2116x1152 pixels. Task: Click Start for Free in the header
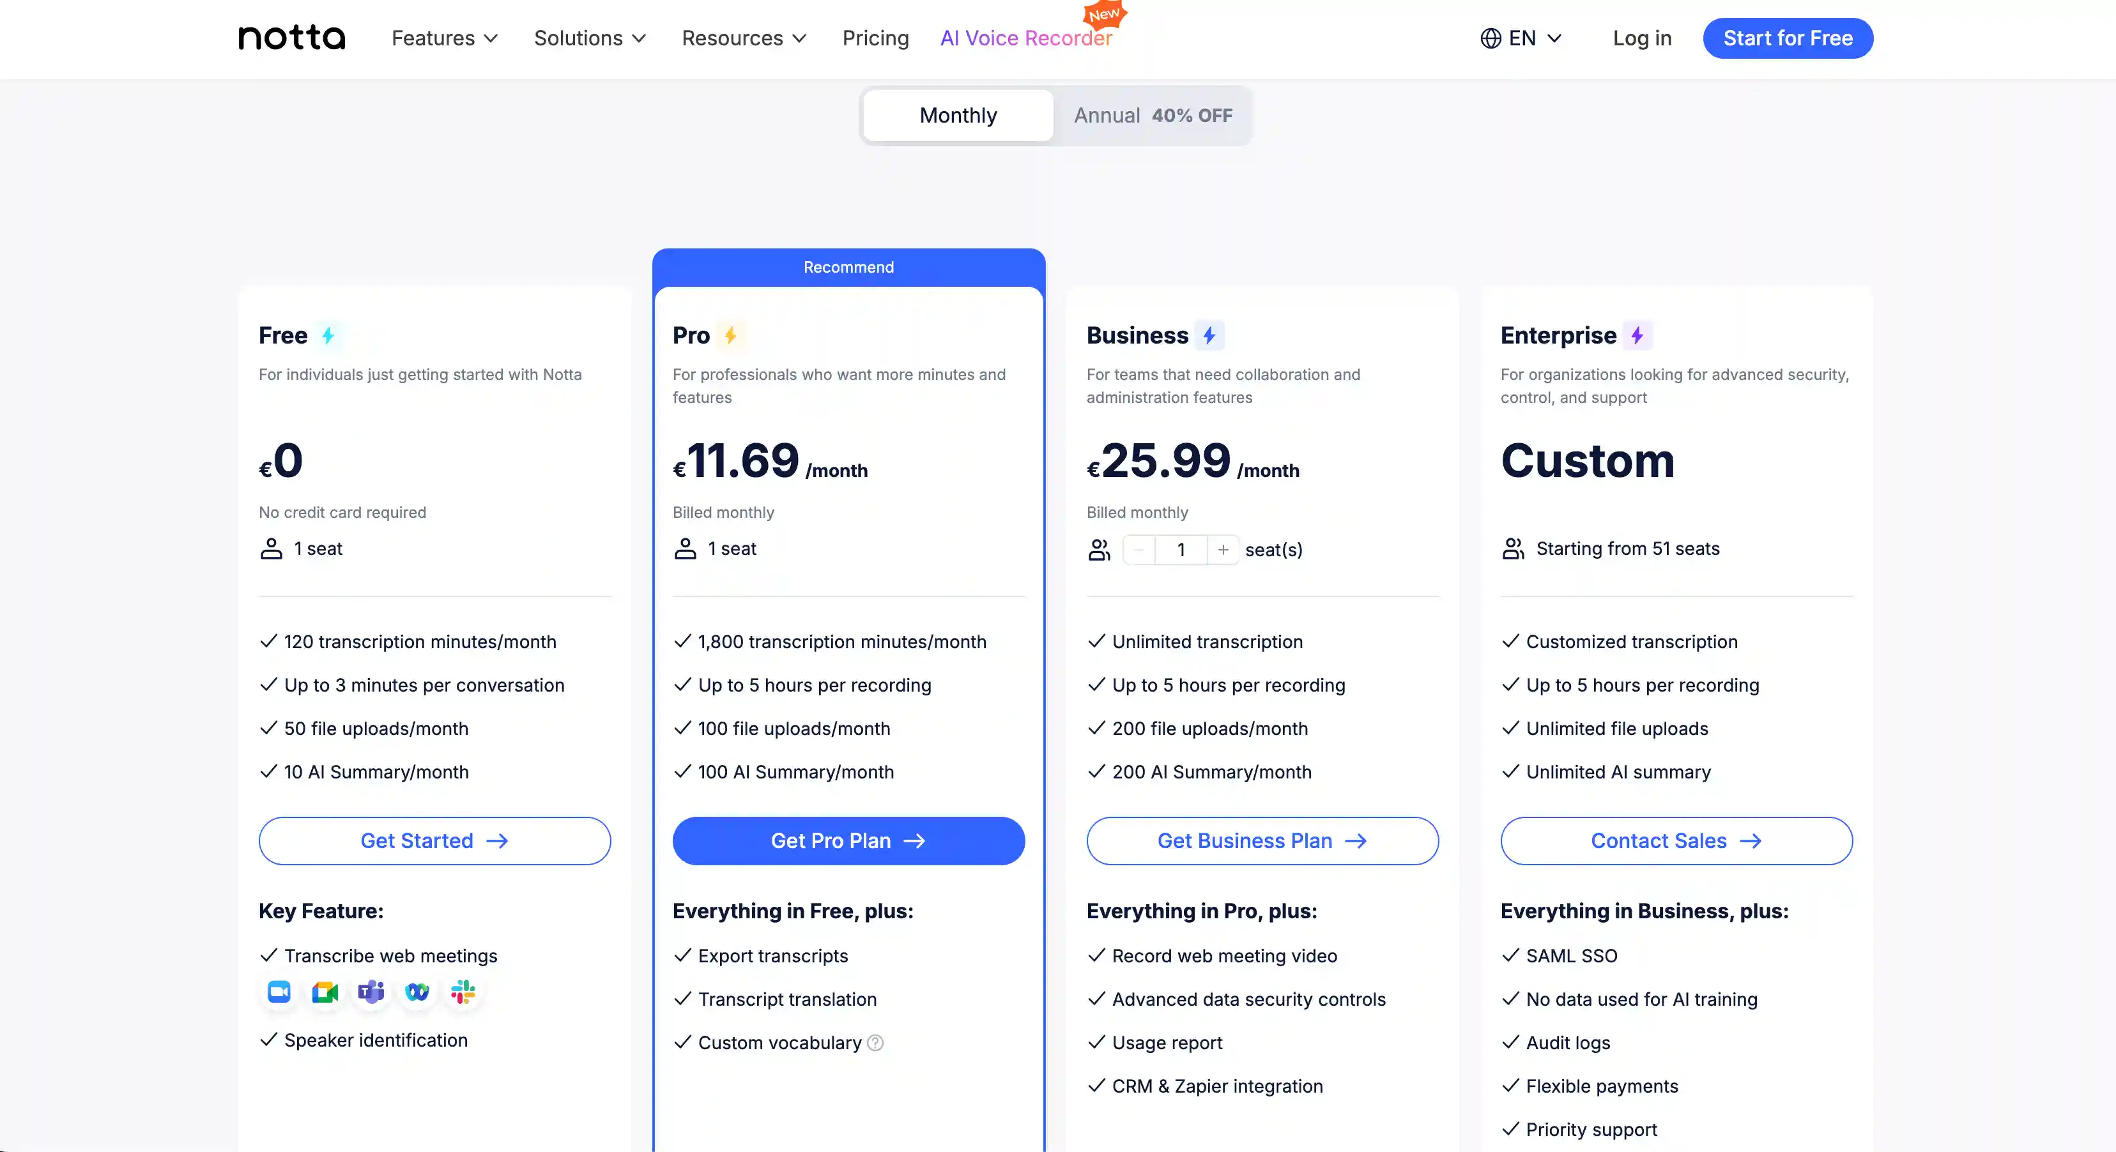(x=1788, y=38)
